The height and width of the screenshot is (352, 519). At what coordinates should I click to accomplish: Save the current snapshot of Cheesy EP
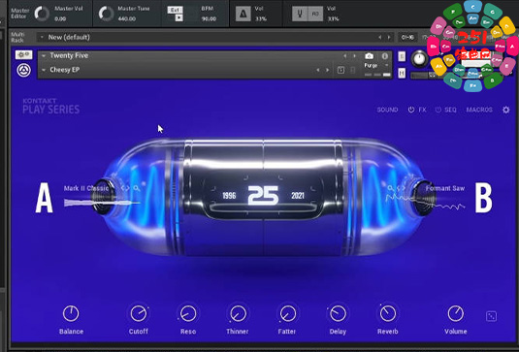pyautogui.click(x=341, y=70)
